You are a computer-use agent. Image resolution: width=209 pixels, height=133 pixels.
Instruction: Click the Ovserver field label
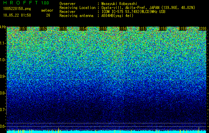click(67, 4)
